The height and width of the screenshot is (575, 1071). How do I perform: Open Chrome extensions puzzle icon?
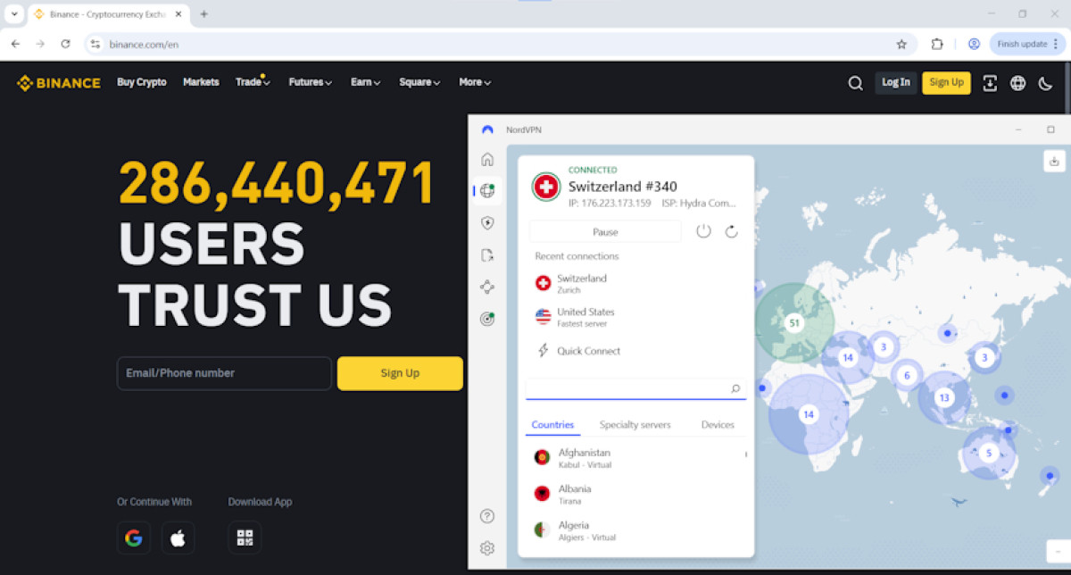tap(937, 44)
